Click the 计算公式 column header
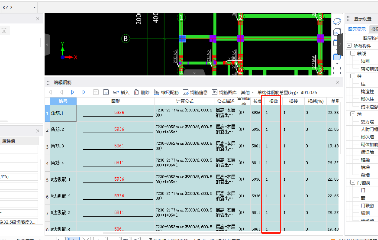 (185, 101)
